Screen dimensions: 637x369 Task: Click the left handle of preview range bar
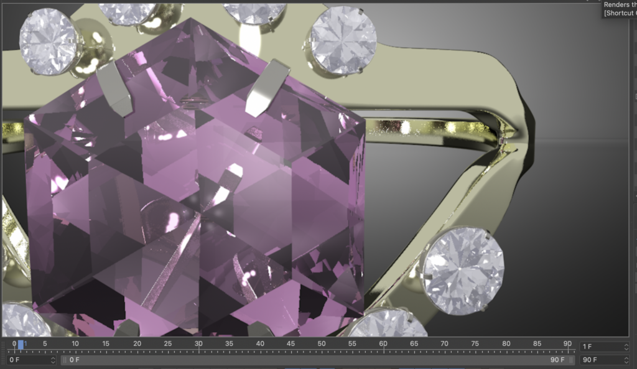[64, 360]
